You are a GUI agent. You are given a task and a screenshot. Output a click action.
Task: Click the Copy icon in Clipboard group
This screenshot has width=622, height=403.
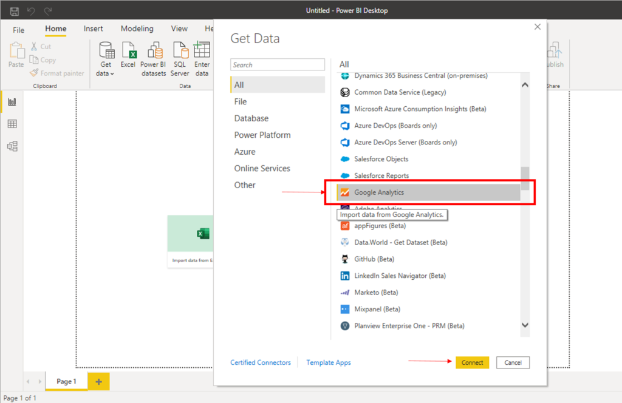coord(34,60)
